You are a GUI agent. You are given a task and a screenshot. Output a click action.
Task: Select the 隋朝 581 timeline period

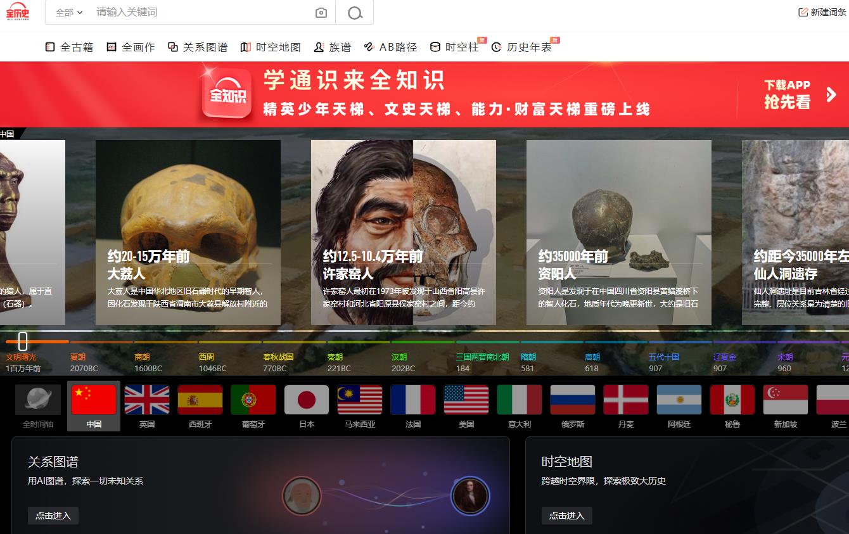pos(528,362)
